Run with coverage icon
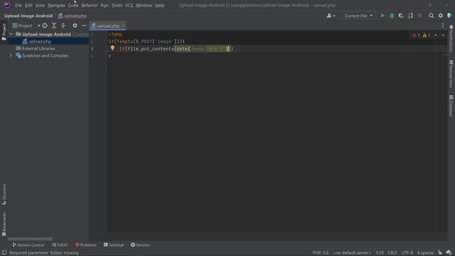Screen dimensions: 455x256 [401, 16]
